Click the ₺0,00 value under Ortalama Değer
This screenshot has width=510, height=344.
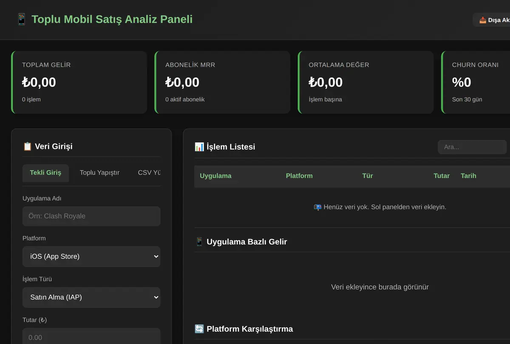[326, 82]
